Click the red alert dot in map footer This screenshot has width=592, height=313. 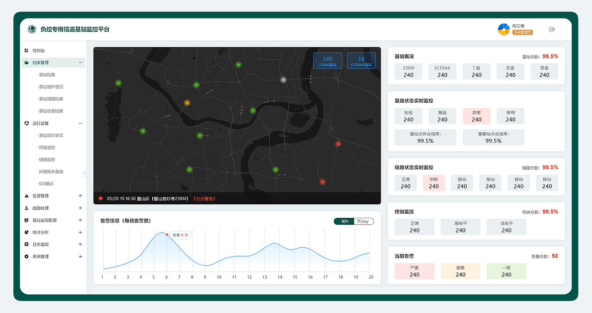100,199
